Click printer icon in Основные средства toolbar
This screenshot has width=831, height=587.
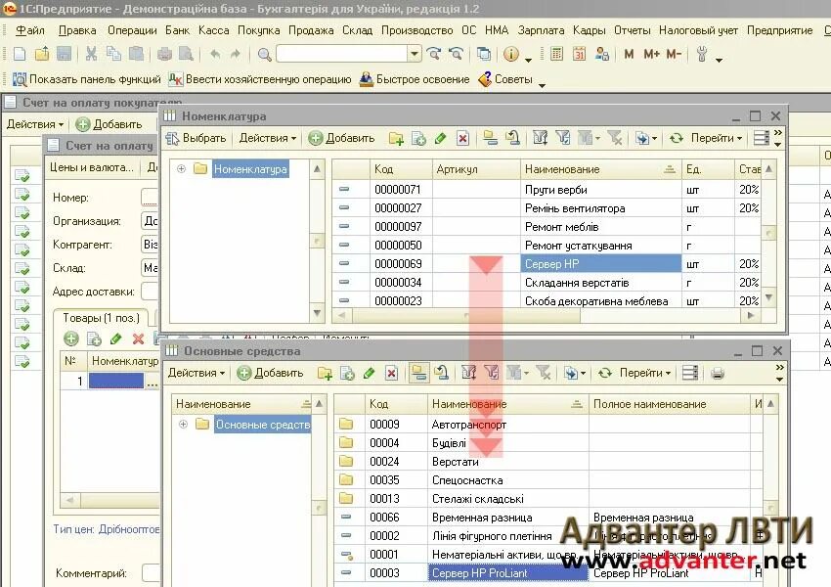point(718,374)
